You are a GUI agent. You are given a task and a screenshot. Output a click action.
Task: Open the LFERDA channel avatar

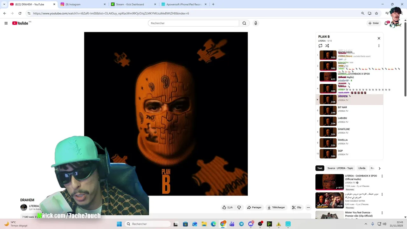pyautogui.click(x=24, y=207)
